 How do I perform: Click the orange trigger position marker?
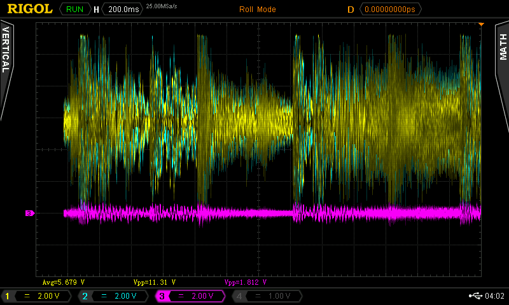click(x=482, y=24)
